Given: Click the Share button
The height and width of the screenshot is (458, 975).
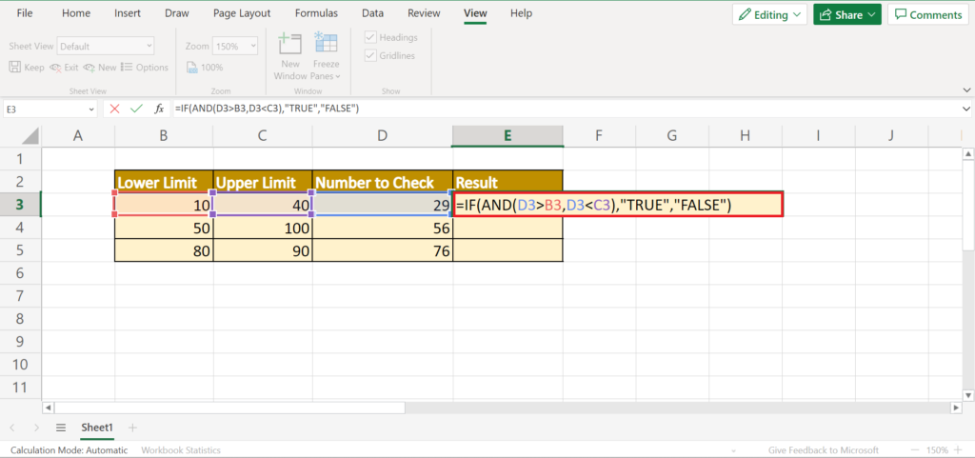Looking at the screenshot, I should coord(846,14).
